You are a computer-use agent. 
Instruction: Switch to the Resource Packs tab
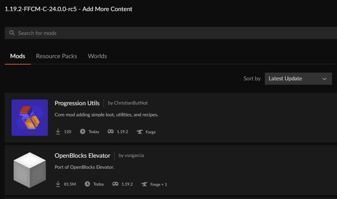pyautogui.click(x=56, y=56)
